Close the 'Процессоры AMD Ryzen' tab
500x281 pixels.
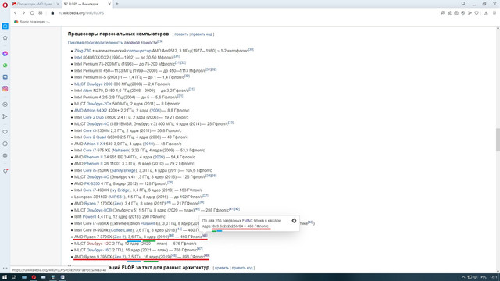click(x=58, y=4)
